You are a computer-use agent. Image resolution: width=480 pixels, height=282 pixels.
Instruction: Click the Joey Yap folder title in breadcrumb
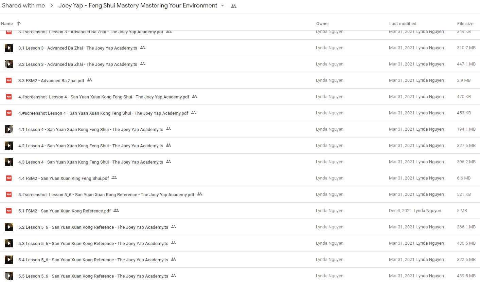[138, 5]
